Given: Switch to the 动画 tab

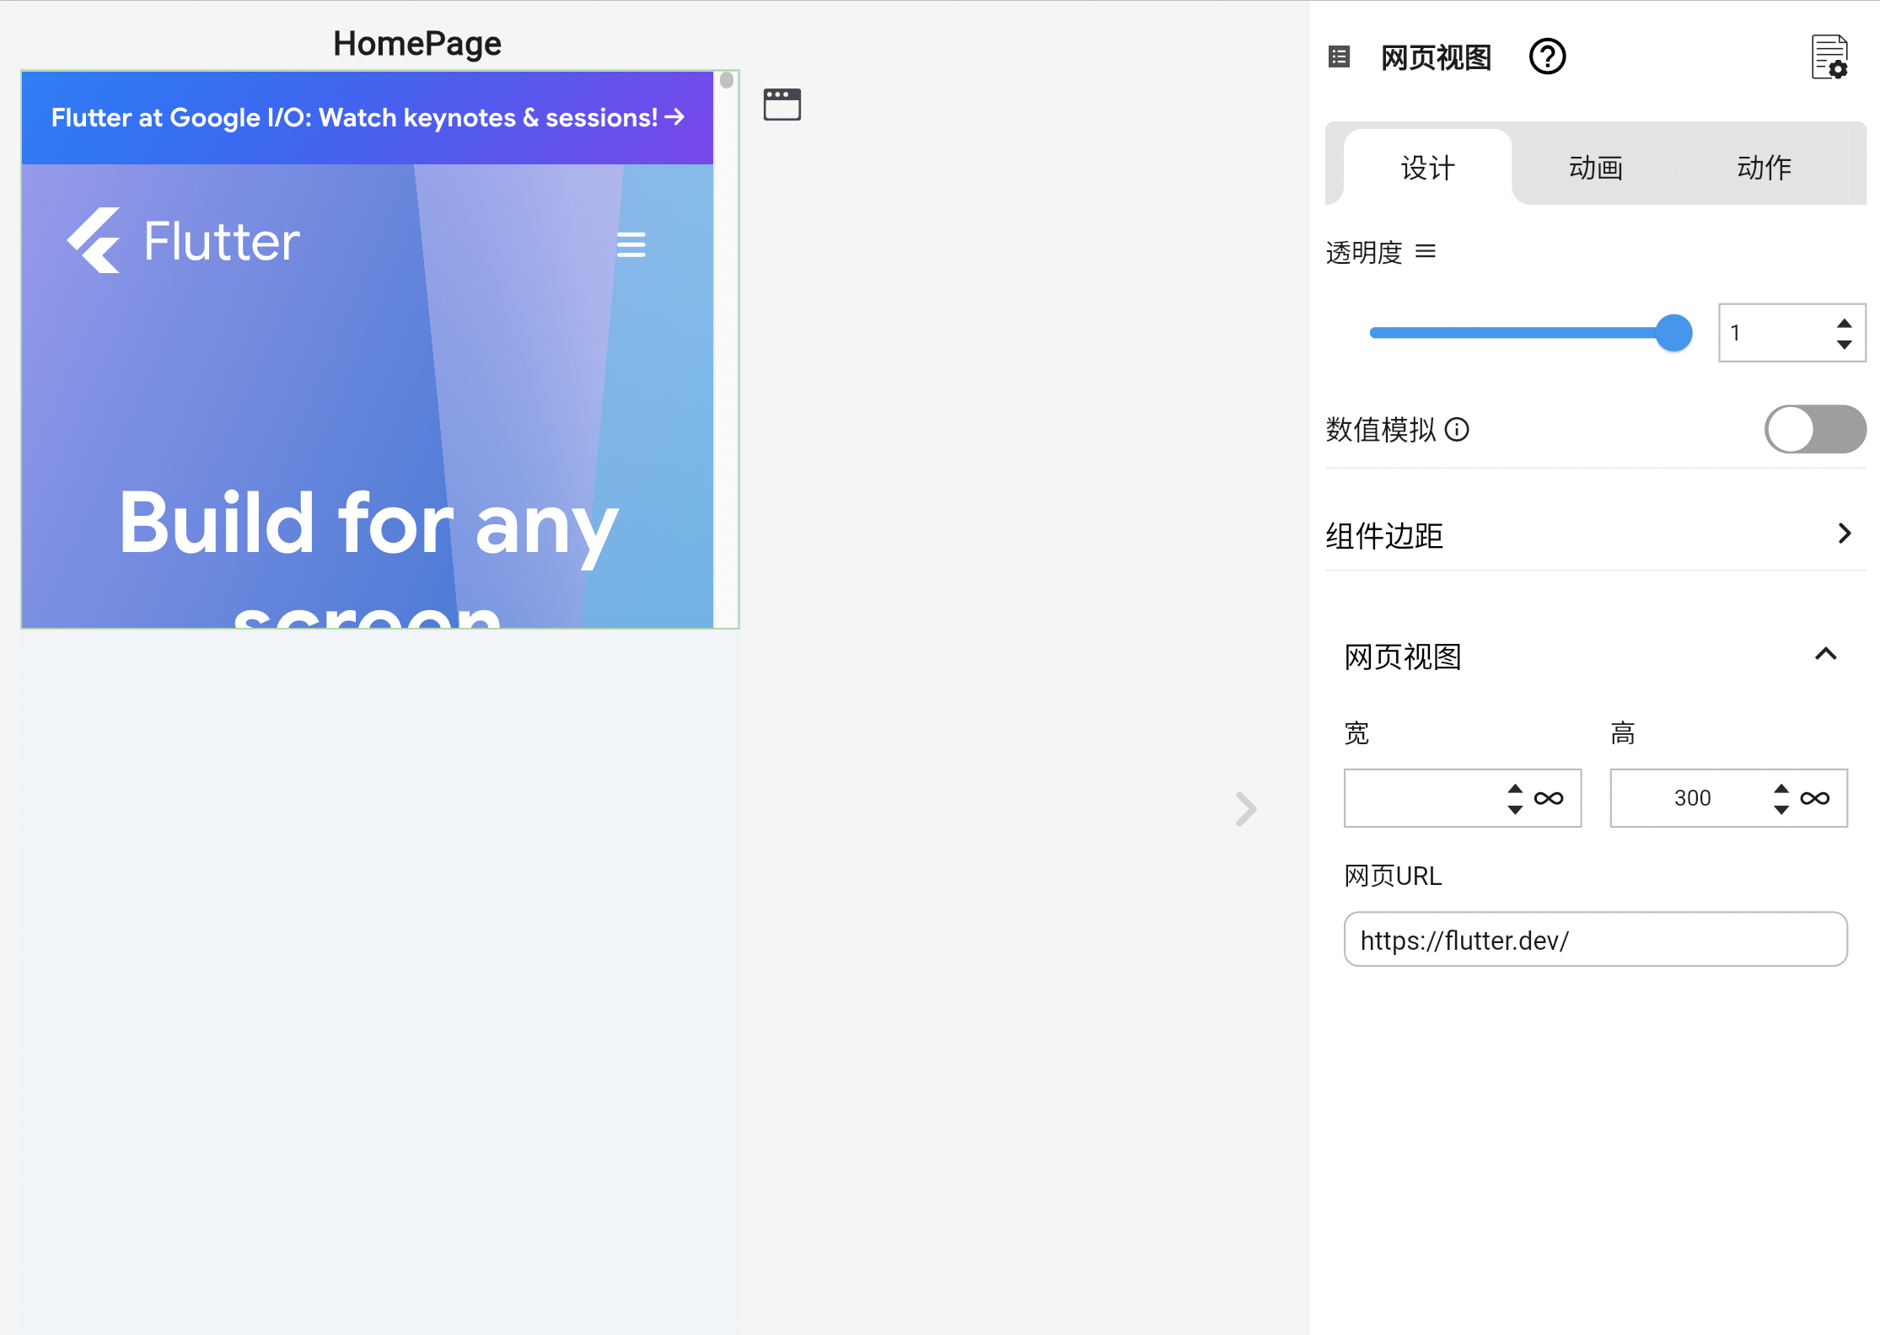Looking at the screenshot, I should [x=1595, y=168].
